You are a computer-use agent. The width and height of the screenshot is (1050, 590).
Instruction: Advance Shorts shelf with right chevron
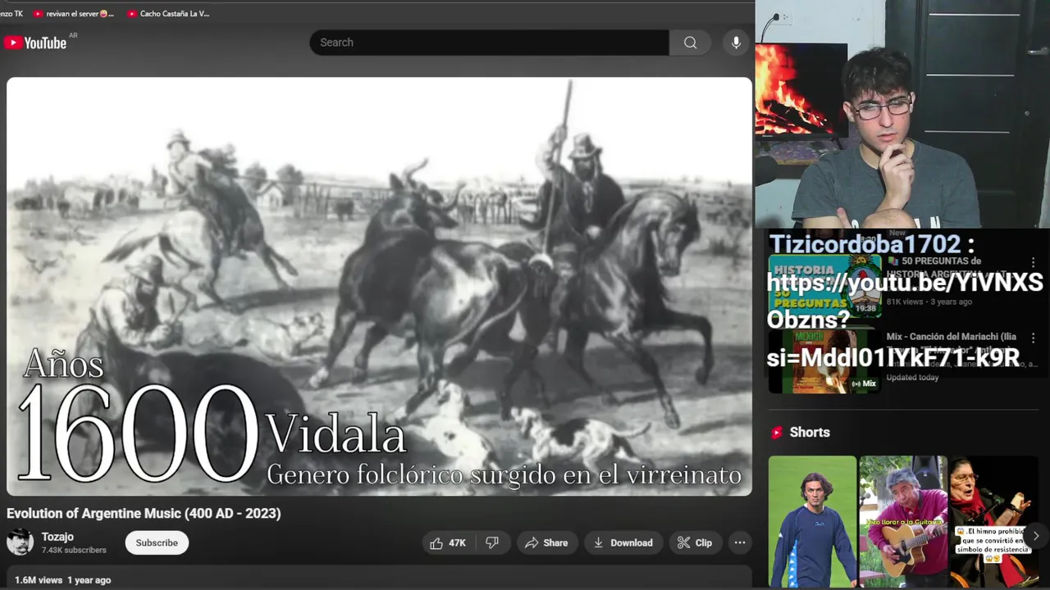point(1036,536)
